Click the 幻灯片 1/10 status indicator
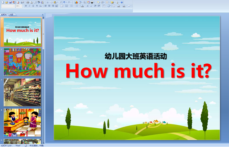Screen dimensions: 229x147 6,146
